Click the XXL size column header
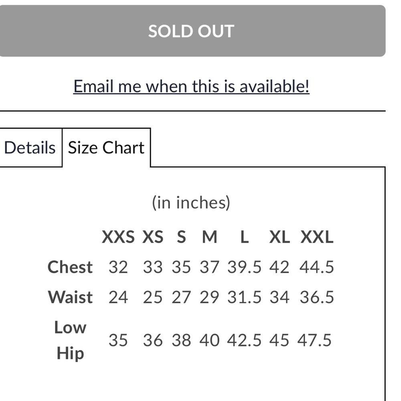401x401 pixels. [317, 237]
